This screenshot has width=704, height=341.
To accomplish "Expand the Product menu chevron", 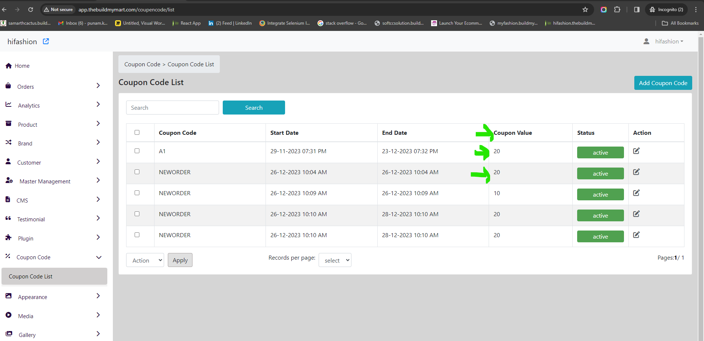I will tap(98, 123).
